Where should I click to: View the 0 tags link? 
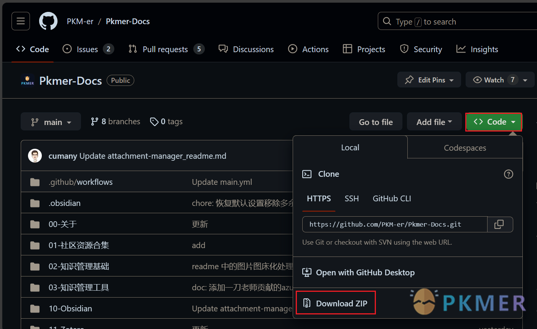pos(166,122)
